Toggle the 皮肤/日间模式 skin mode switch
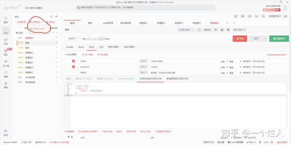This screenshot has width=291, height=145. [26, 8]
